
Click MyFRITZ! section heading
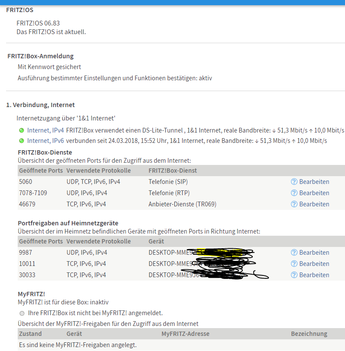pyautogui.click(x=32, y=294)
